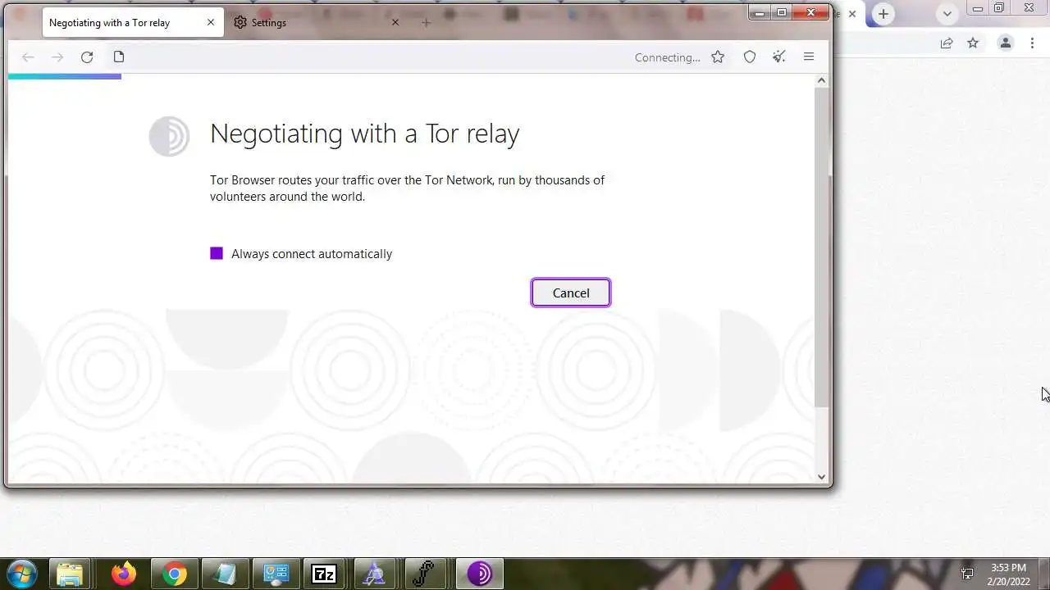
Task: Open new tab in the Chrome window
Action: tap(883, 14)
